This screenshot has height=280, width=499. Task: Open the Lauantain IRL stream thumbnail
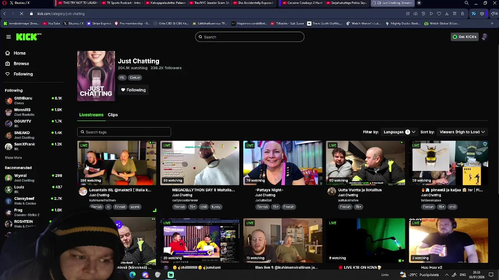pyautogui.click(x=117, y=163)
